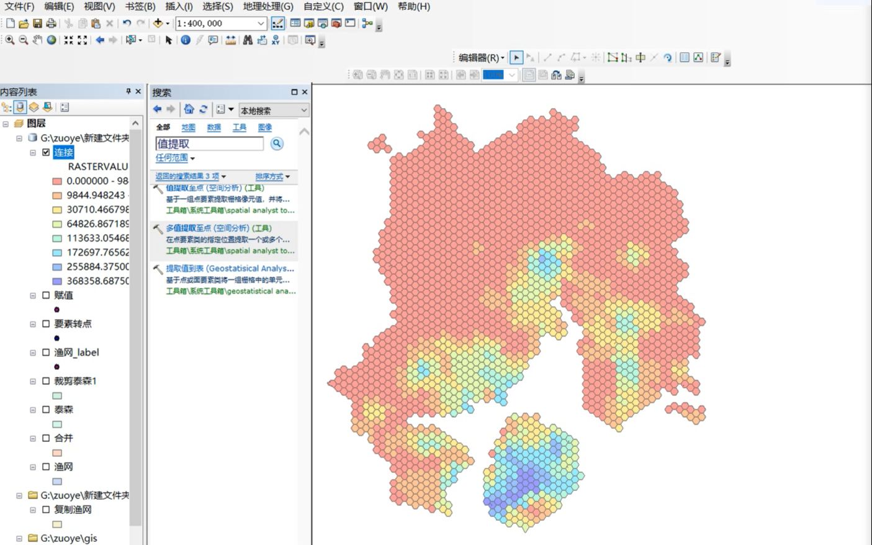Viewport: 872px width, 545px height.
Task: Open the Find binoculars tool
Action: (x=246, y=40)
